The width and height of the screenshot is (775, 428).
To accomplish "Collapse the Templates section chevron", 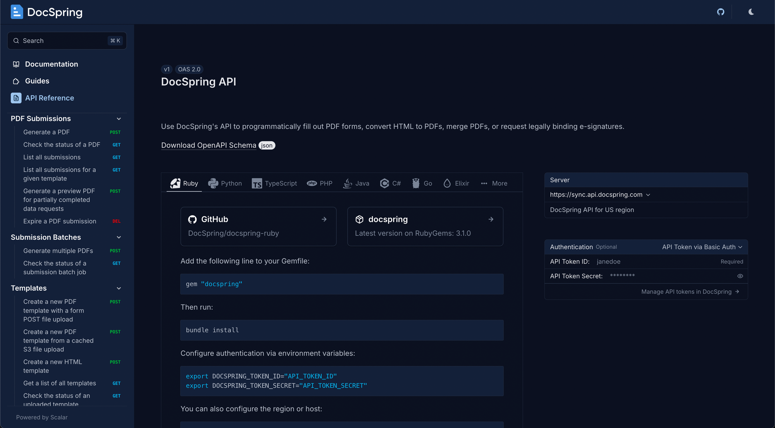I will pos(119,288).
